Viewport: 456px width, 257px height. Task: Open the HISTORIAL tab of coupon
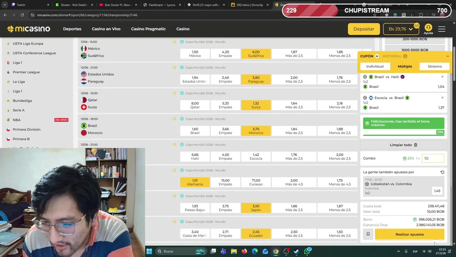[x=395, y=56]
